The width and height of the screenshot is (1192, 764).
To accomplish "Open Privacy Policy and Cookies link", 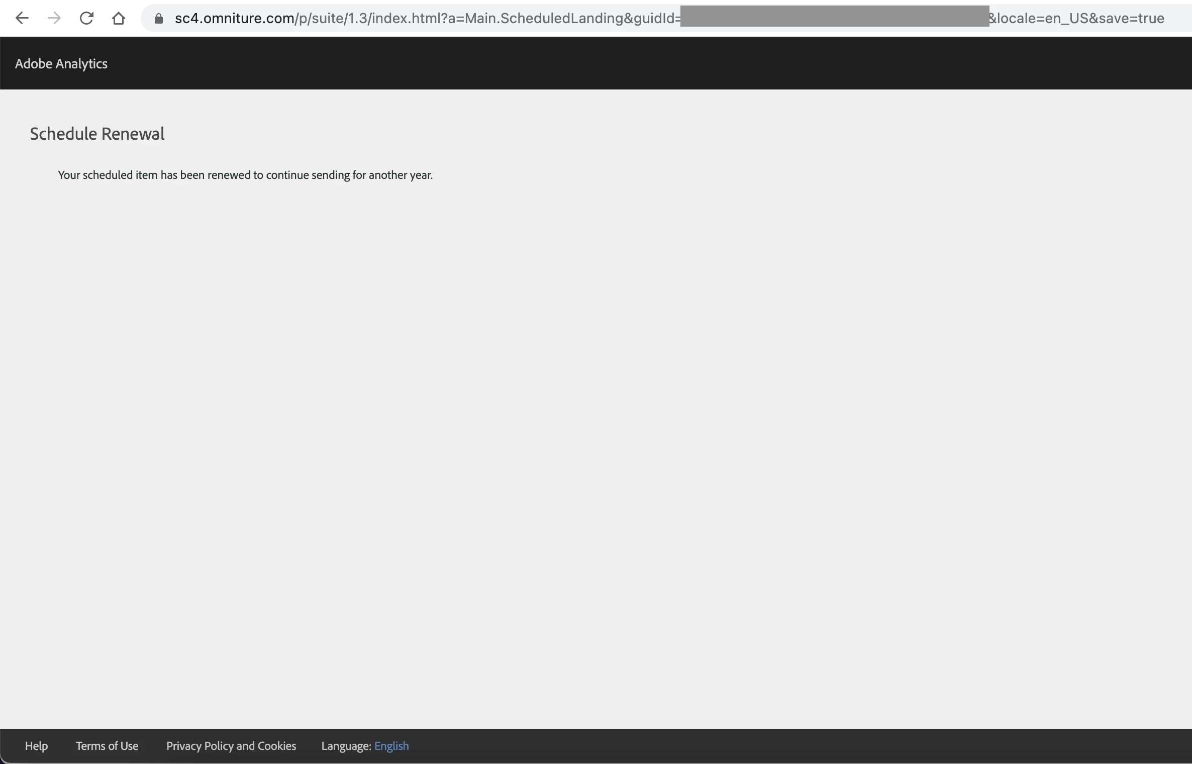I will [x=231, y=746].
